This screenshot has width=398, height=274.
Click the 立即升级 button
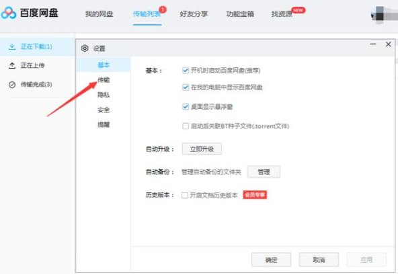tap(202, 149)
